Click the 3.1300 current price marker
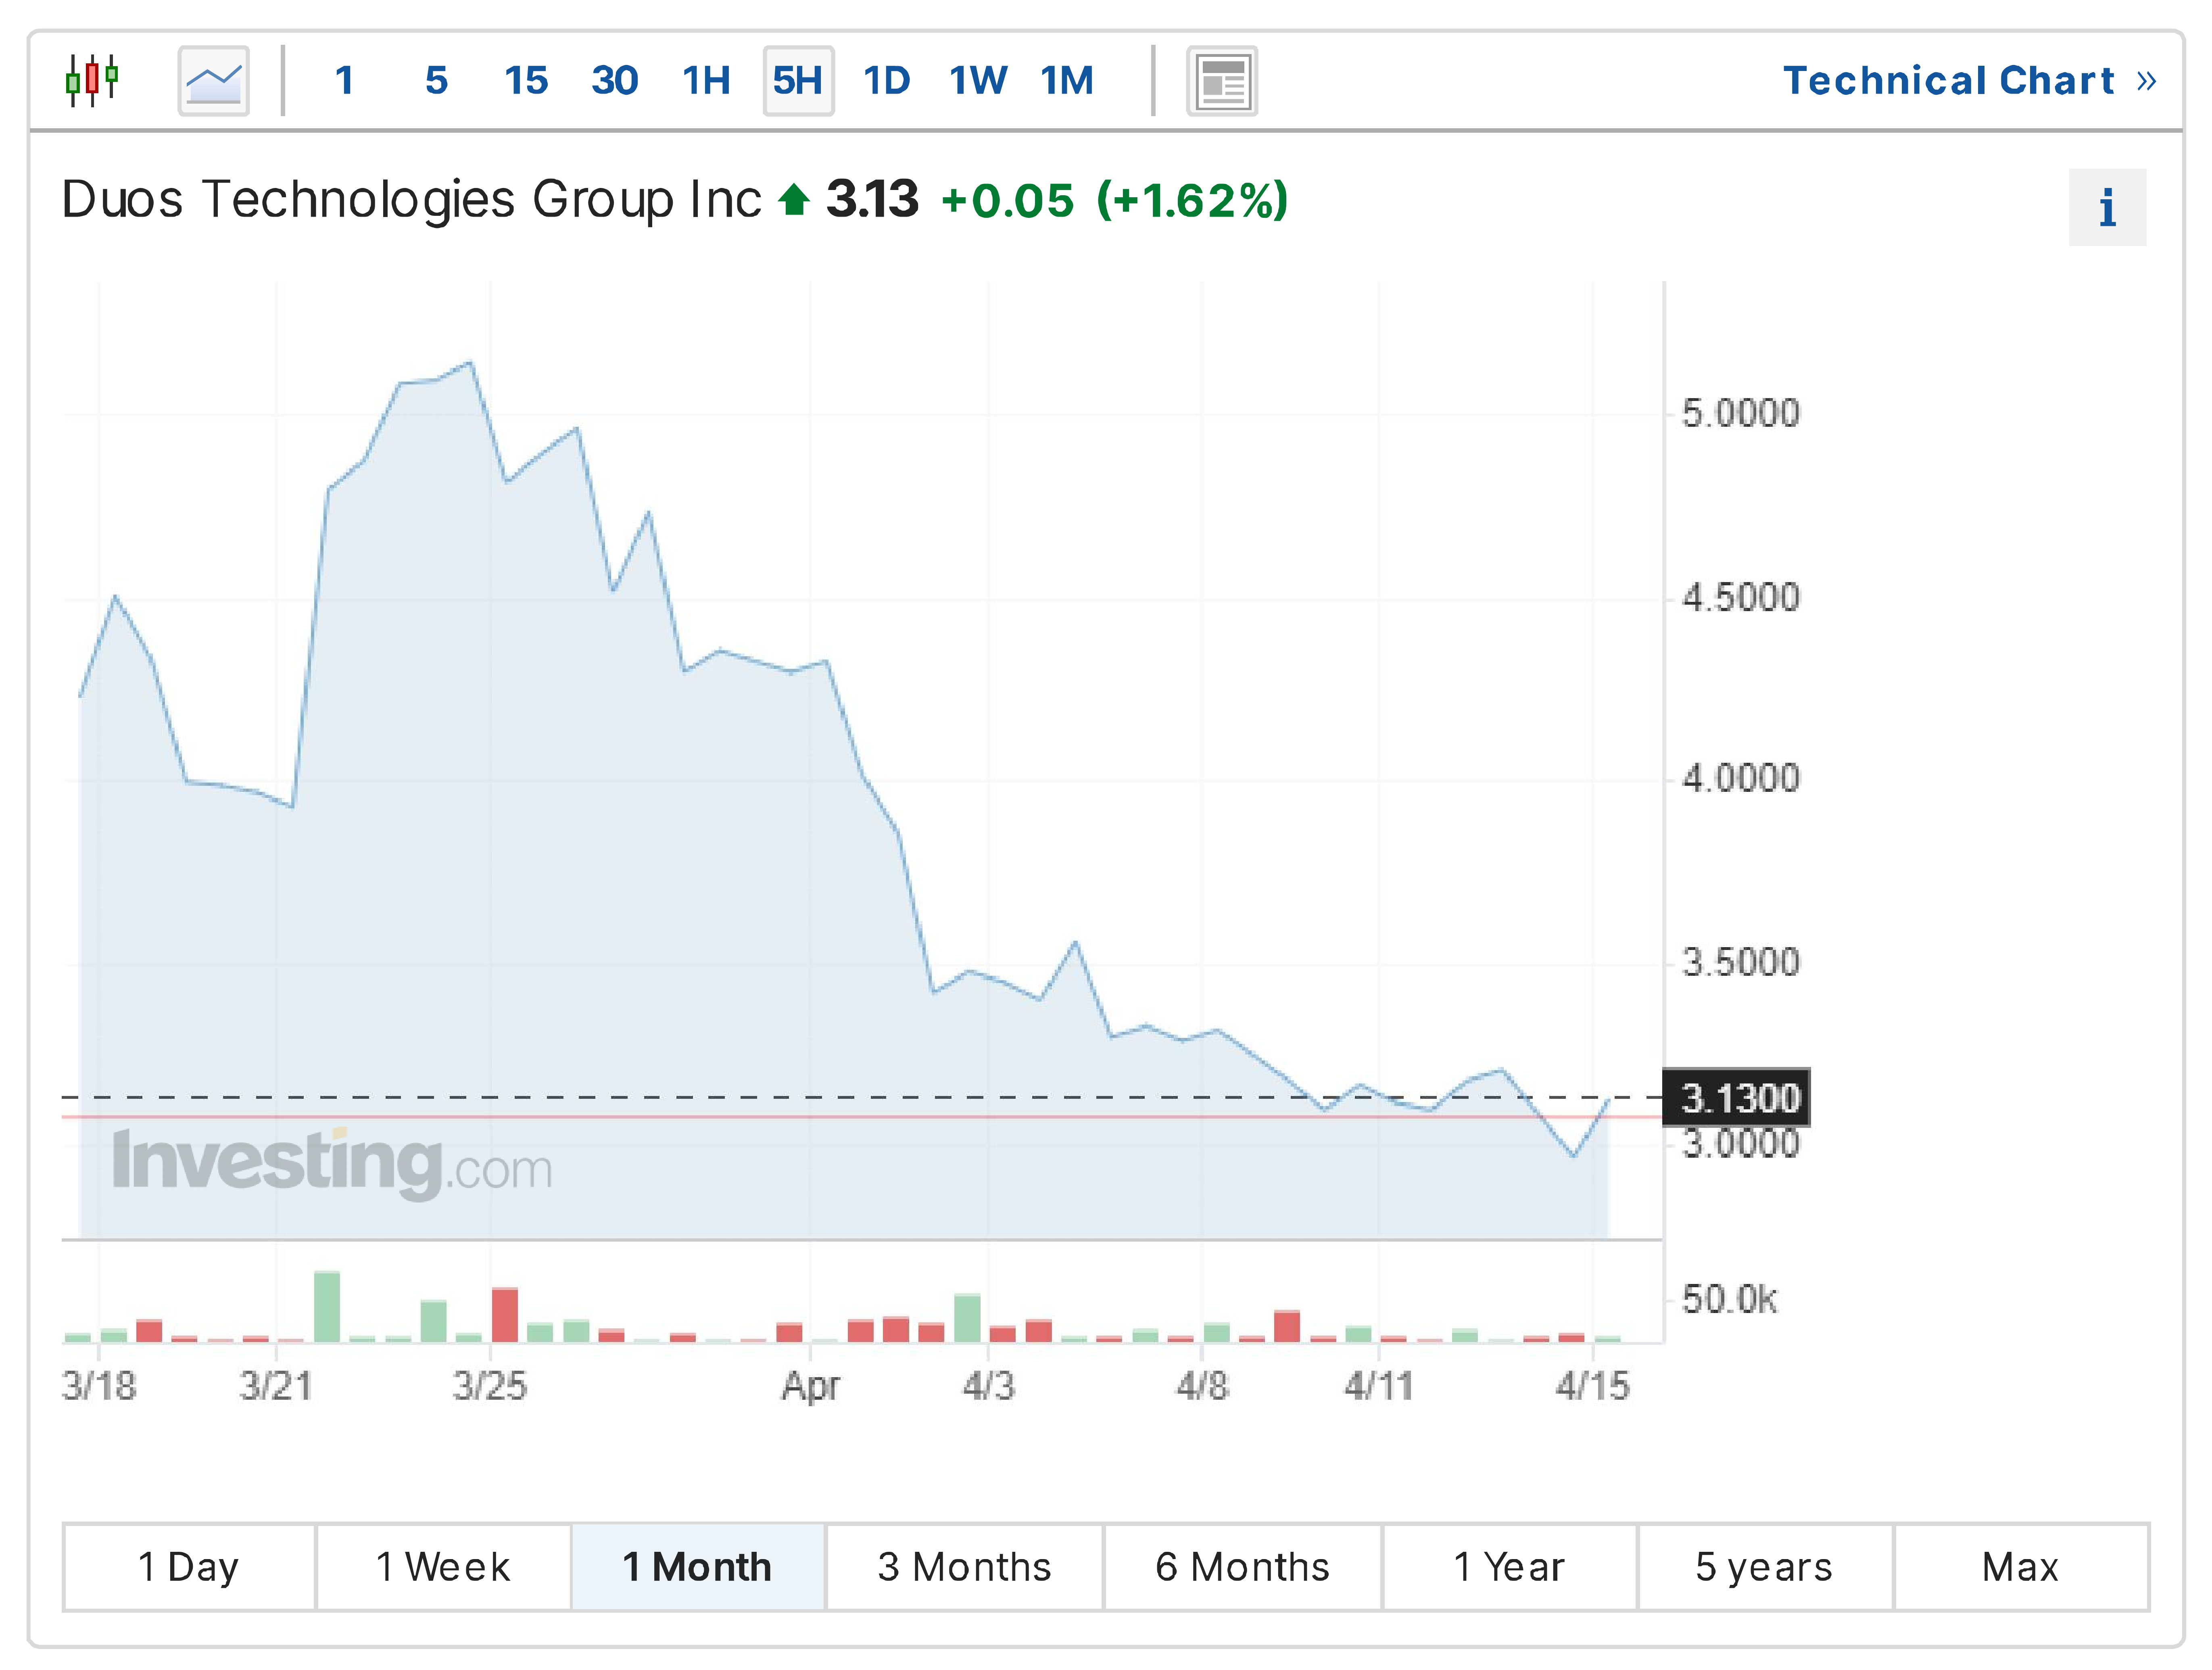 point(1738,1098)
